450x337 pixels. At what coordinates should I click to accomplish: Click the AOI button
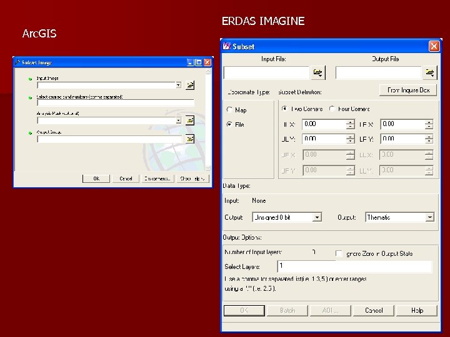(x=331, y=311)
